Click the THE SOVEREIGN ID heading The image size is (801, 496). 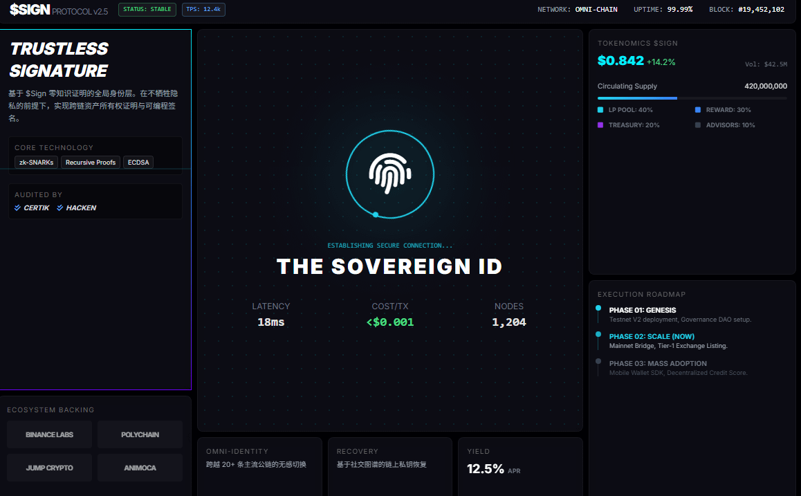tap(389, 266)
